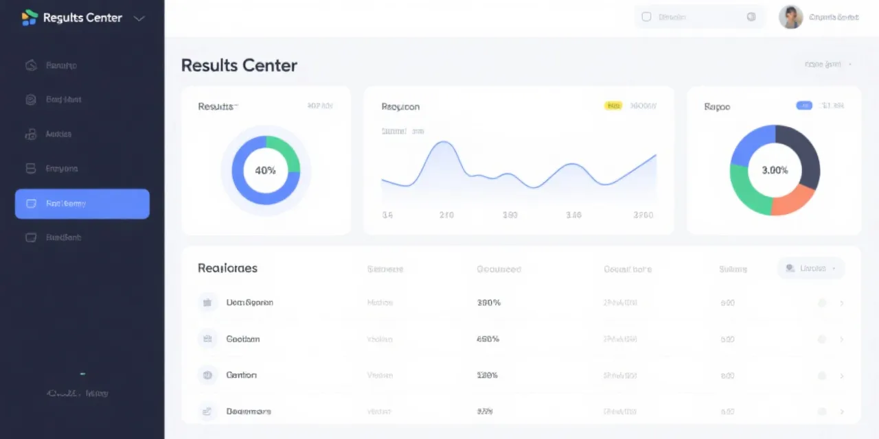Click the icon at the right end of the search box
Viewport: 879px width, 439px height.
coord(751,17)
